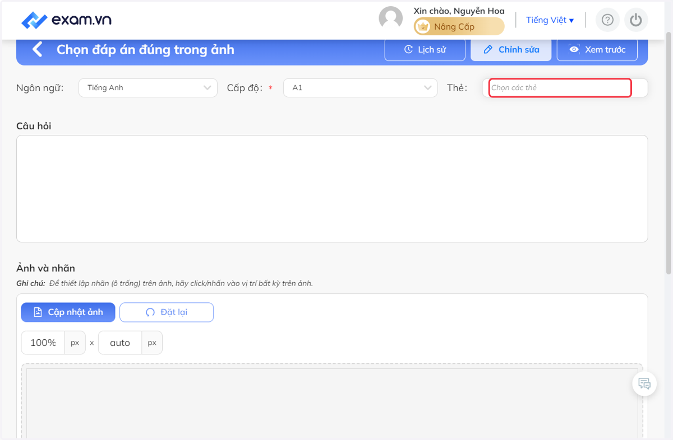Click the Nâng Cấp upgrade button
The image size is (673, 440).
(459, 26)
